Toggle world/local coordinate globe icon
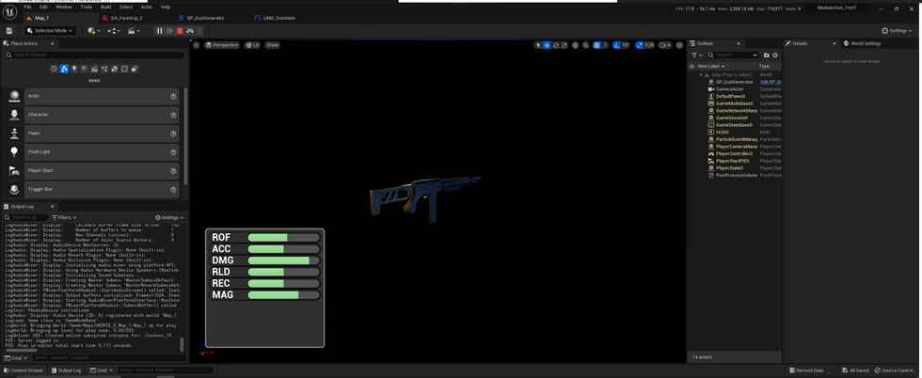The height and width of the screenshot is (378, 922). click(x=576, y=45)
